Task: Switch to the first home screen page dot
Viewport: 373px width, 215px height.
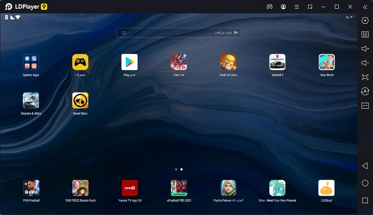Action: pos(176,169)
